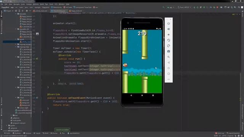Hide the Project panel with minus icon
This screenshot has height=137, width=244.
pyautogui.click(x=30, y=11)
